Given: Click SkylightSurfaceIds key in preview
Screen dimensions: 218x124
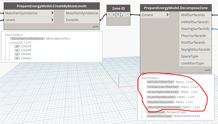Looking at the screenshot, I should coord(164,107).
